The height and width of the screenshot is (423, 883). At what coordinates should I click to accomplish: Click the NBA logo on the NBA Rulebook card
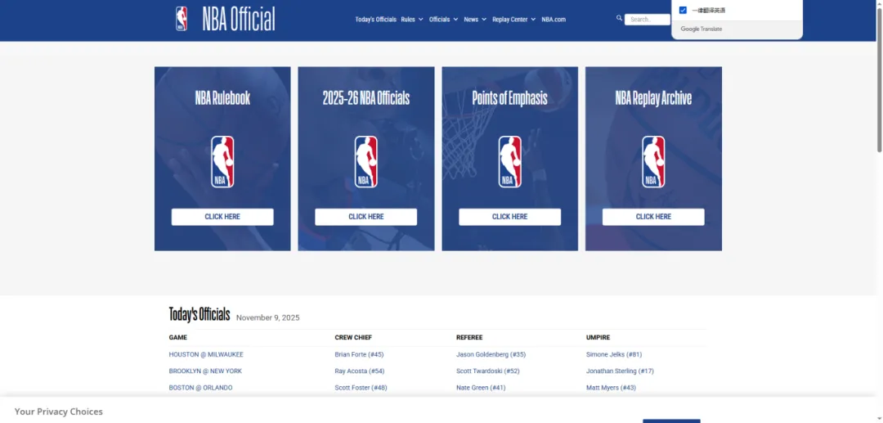222,162
